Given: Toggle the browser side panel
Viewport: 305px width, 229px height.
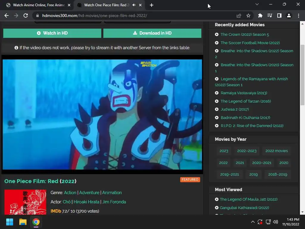Looking at the screenshot, I should (279, 16).
